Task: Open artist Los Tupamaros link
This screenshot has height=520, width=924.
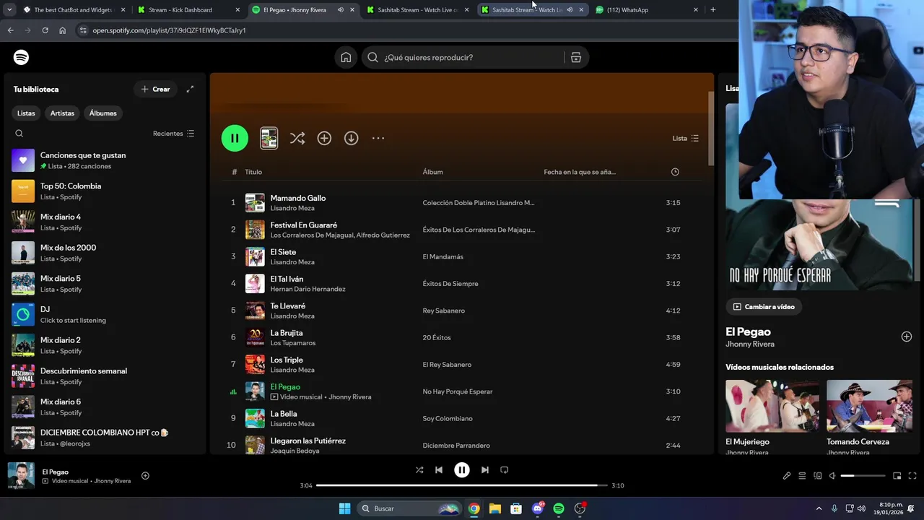Action: tap(292, 343)
